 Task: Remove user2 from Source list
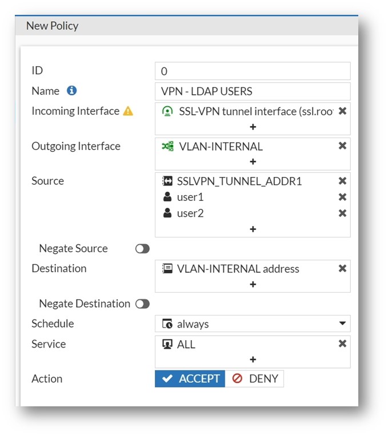coord(342,213)
